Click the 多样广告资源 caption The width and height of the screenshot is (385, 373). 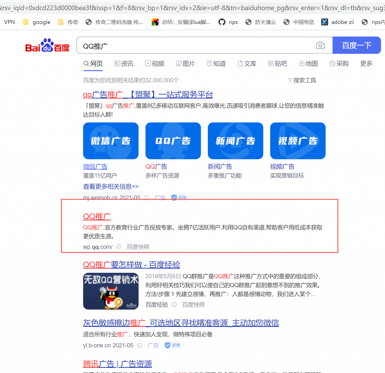point(162,176)
